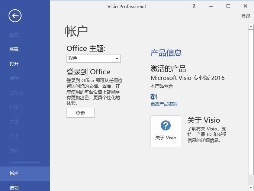
Task: Select 新建 in the sidebar
Action: (x=14, y=49)
